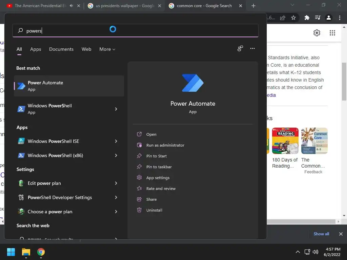
Task: Expand Edit power plan arrow
Action: click(116, 183)
